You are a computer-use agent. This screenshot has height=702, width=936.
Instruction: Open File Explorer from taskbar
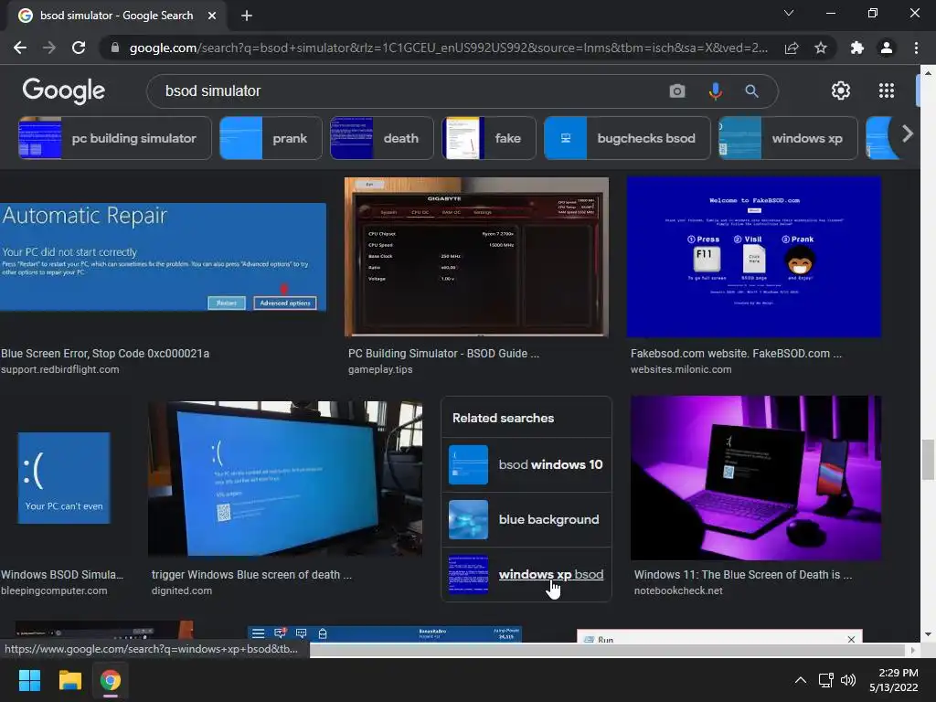click(x=69, y=680)
